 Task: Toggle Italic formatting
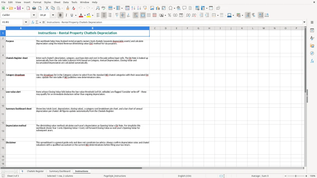(x=66, y=15)
